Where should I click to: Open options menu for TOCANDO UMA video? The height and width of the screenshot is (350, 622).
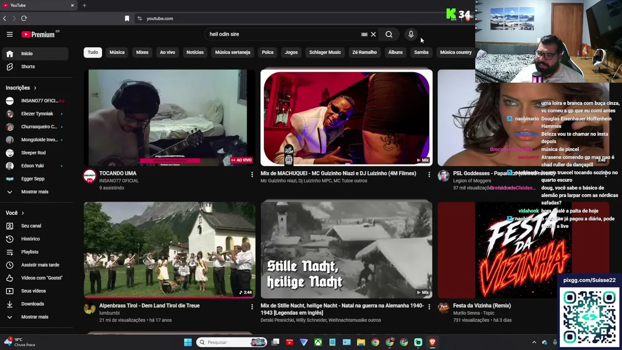pyautogui.click(x=252, y=174)
